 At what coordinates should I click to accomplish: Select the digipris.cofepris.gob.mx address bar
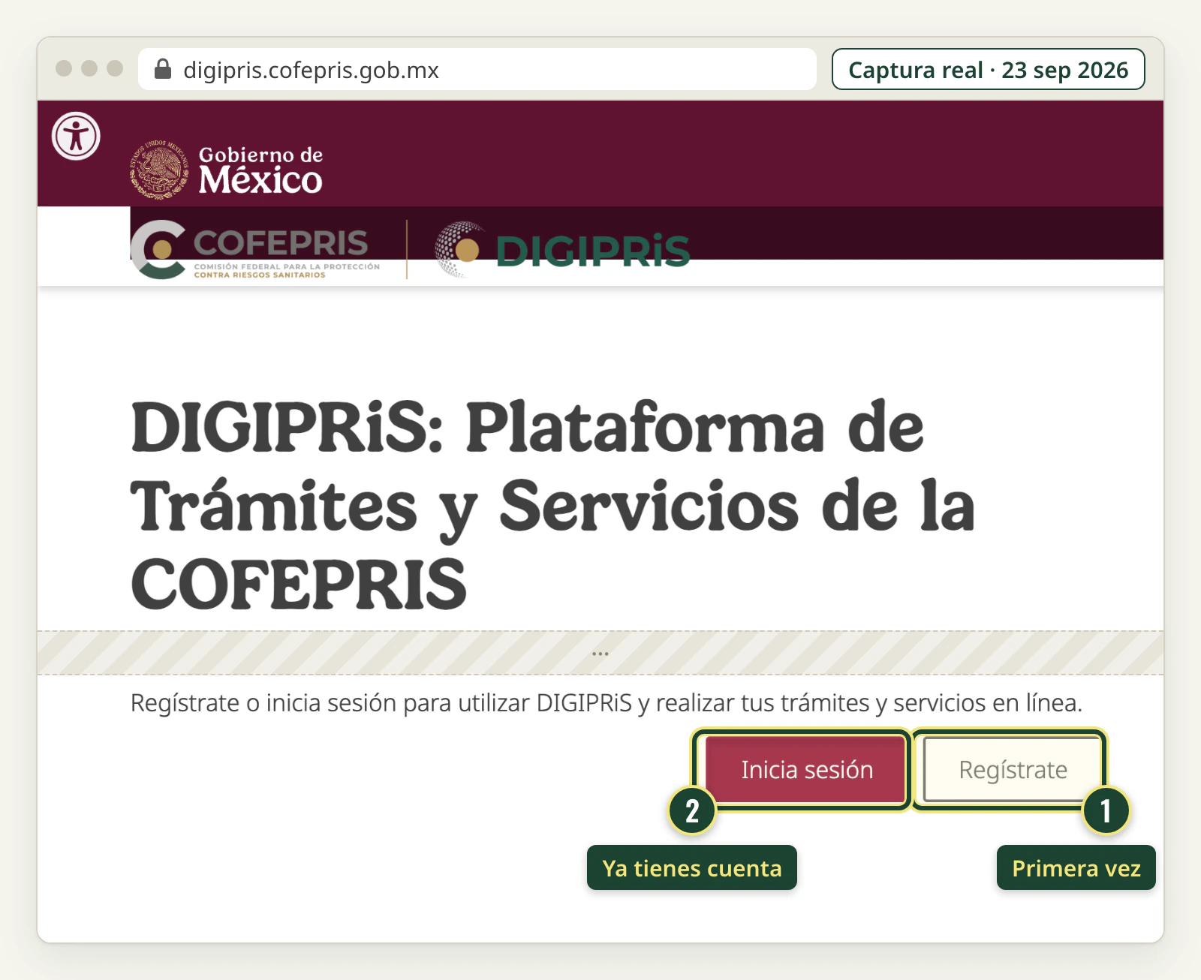coord(477,69)
